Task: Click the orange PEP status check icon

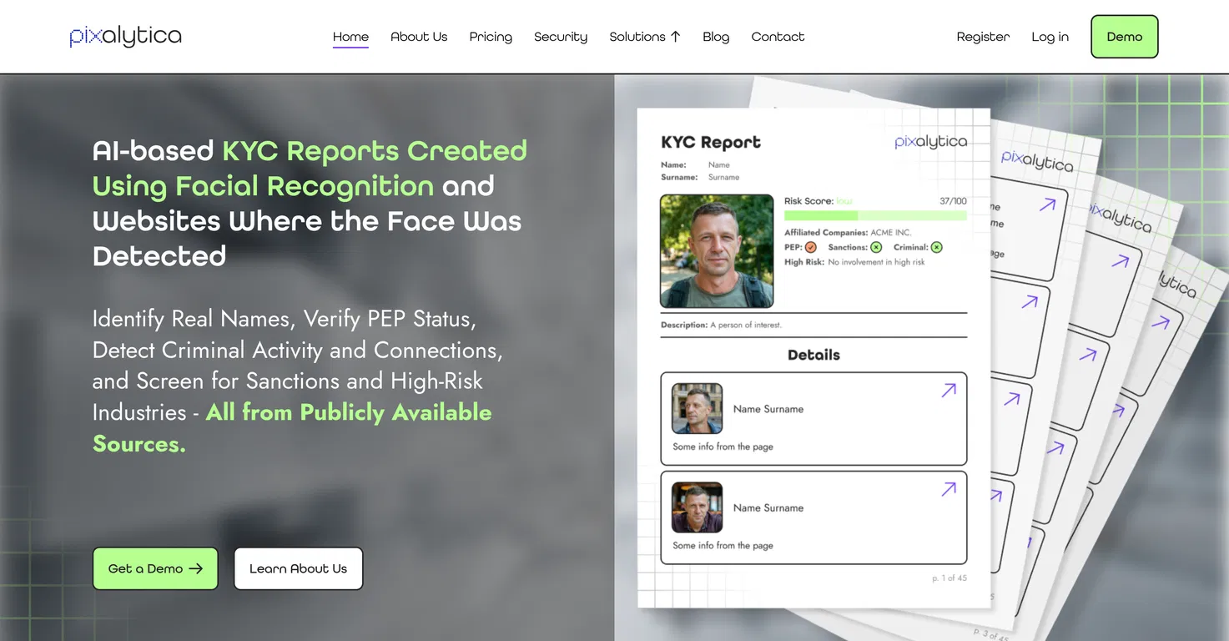Action: coord(811,247)
